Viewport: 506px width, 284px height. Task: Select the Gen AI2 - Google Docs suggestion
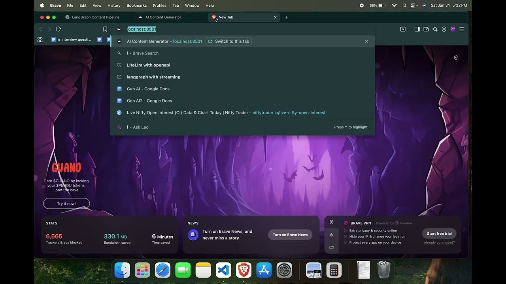[243, 101]
